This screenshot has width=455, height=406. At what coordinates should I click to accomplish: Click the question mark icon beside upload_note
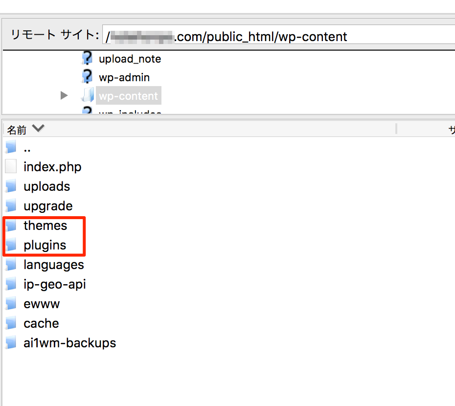(x=87, y=59)
